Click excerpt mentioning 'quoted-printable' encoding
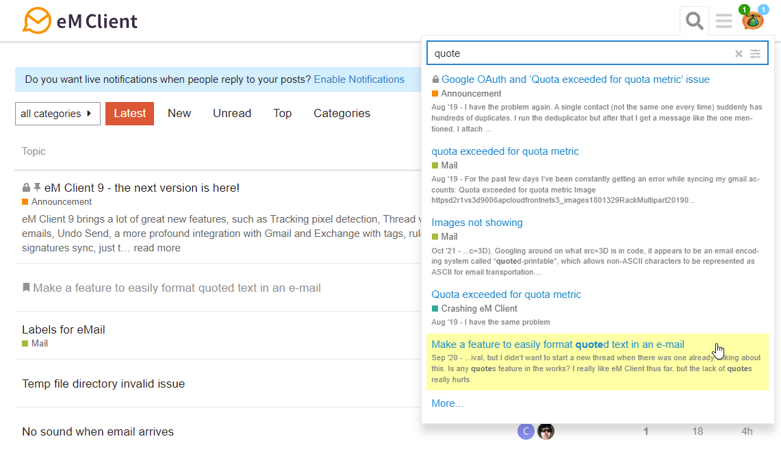 tap(596, 262)
